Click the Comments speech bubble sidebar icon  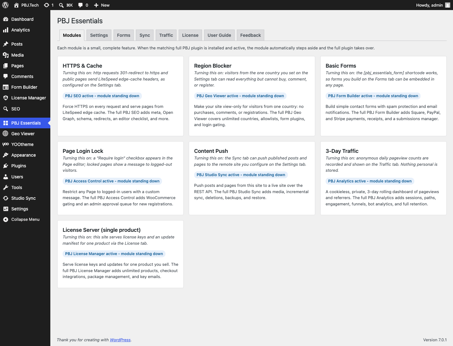6,76
